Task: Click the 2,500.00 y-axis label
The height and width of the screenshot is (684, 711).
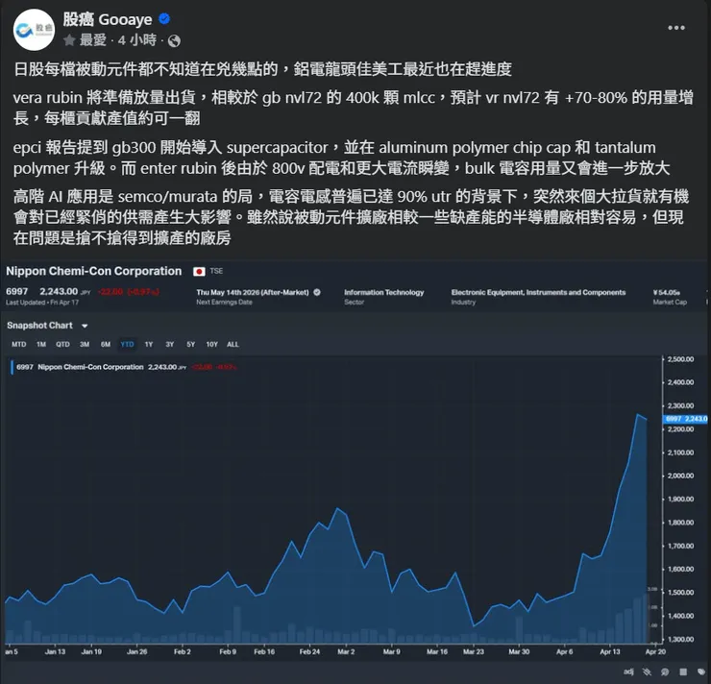Action: pos(680,359)
